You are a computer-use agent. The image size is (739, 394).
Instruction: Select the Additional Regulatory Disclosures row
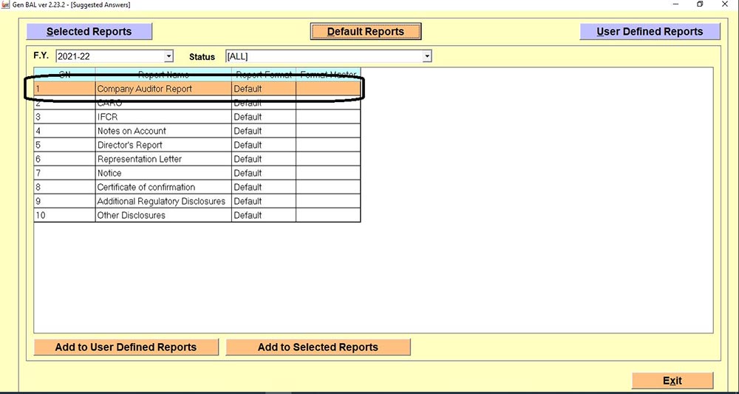(x=161, y=201)
